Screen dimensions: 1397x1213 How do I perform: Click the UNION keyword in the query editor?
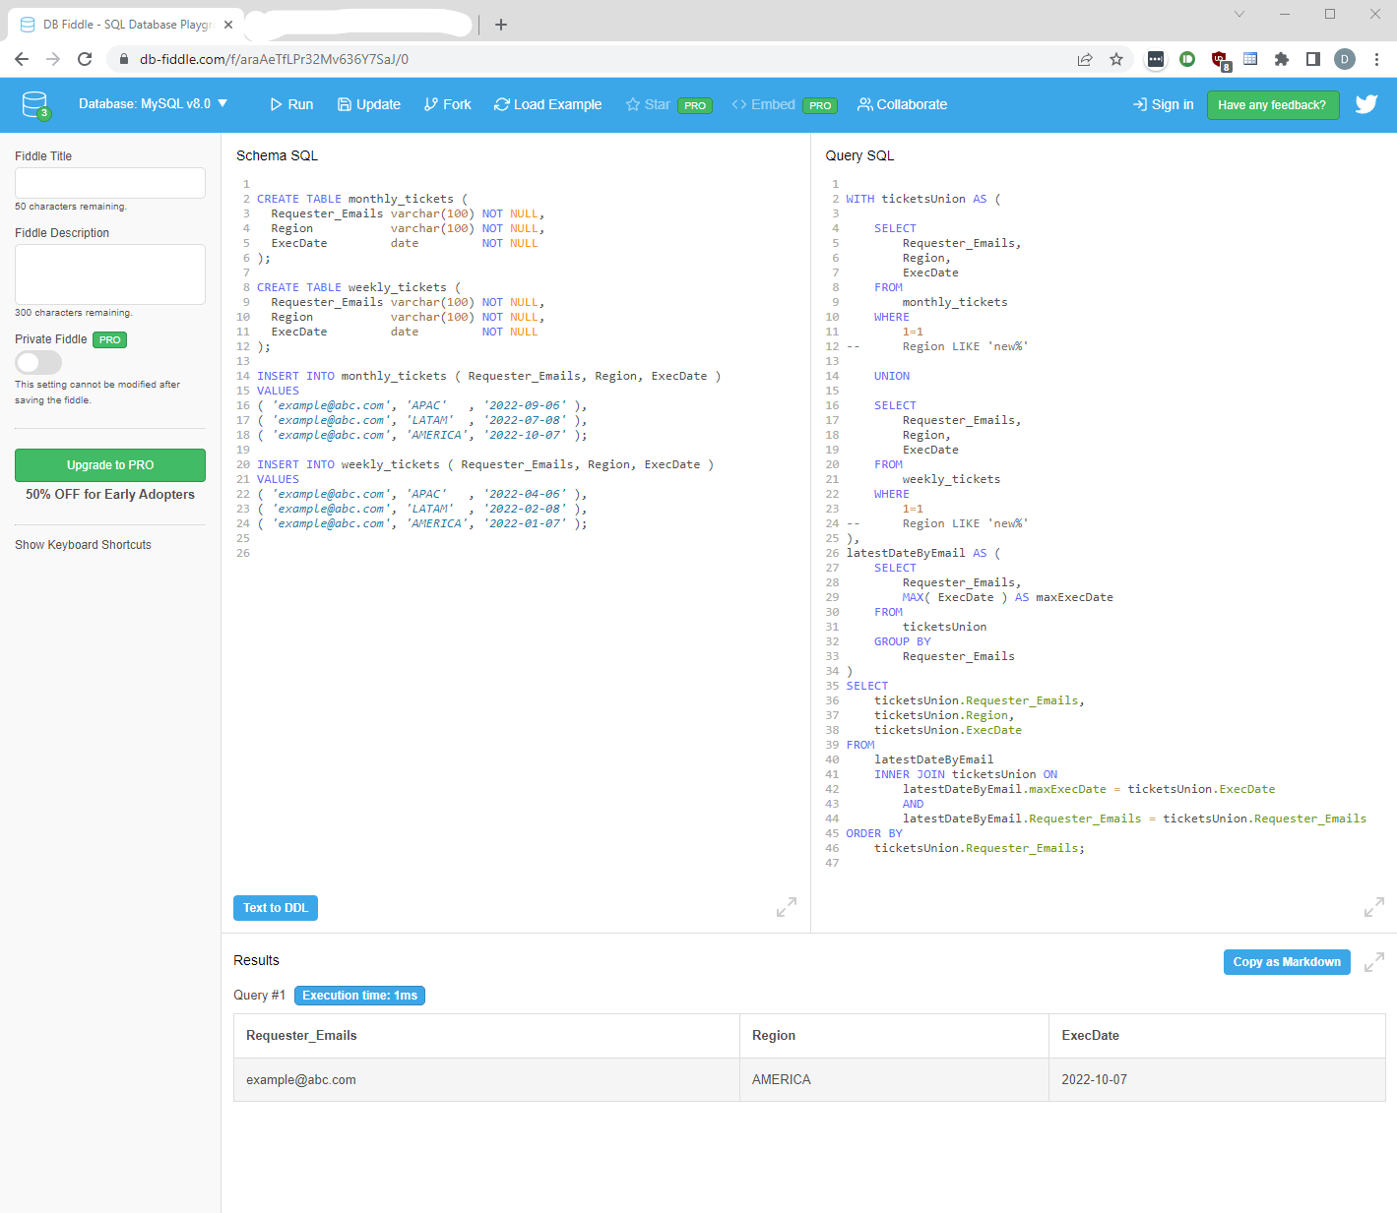892,376
